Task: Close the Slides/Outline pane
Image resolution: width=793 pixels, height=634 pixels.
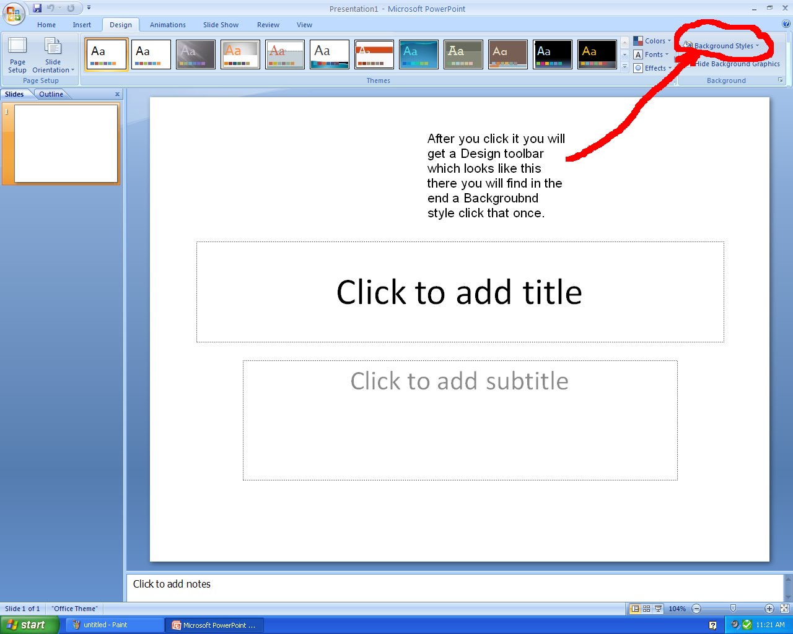Action: click(x=117, y=94)
